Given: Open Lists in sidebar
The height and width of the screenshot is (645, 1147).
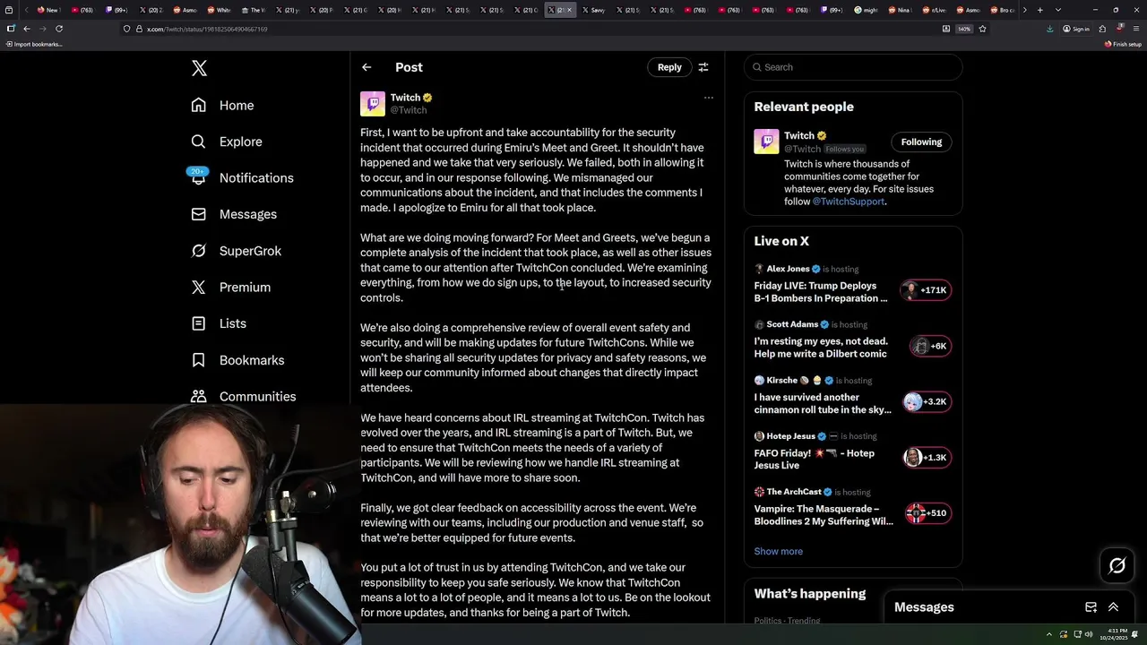Looking at the screenshot, I should 219,323.
